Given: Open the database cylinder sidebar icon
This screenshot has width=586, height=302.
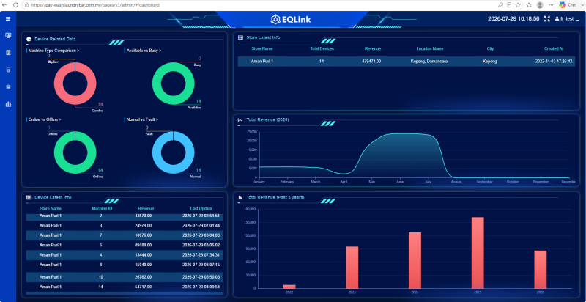Looking at the screenshot, I should click(8, 70).
